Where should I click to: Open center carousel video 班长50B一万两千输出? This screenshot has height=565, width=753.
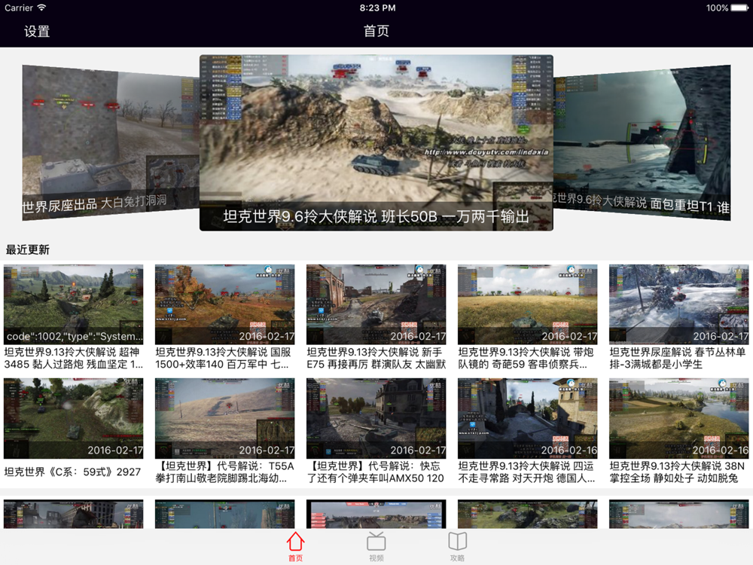(x=376, y=142)
